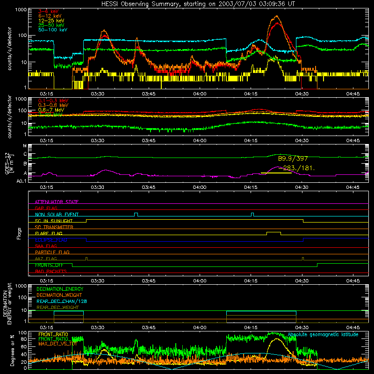Click the DECIMATION_ENERGY legend label
The width and height of the screenshot is (374, 374).
click(x=60, y=289)
